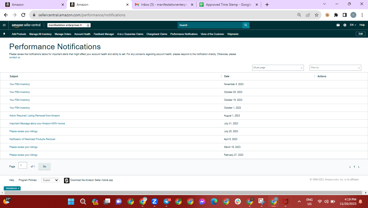This screenshot has height=208, width=368.
Task: Click the Amazon Seller mobile app icon
Action: pos(67,180)
